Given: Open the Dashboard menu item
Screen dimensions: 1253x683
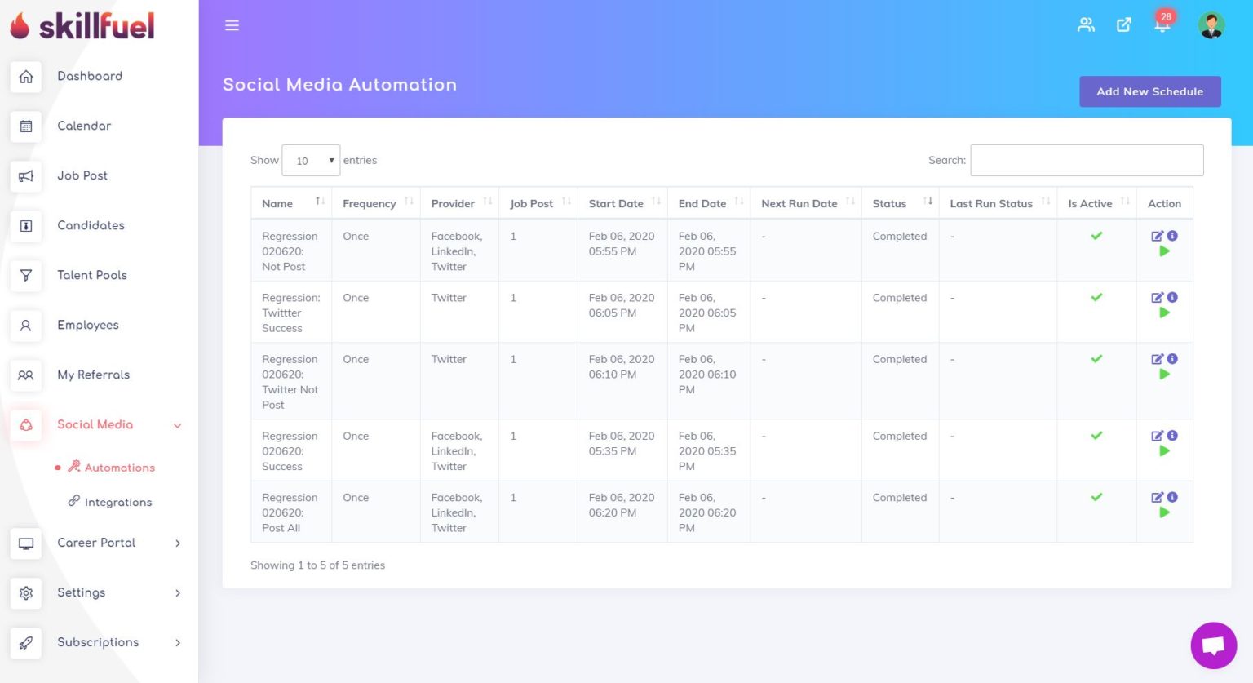Looking at the screenshot, I should click(x=90, y=76).
